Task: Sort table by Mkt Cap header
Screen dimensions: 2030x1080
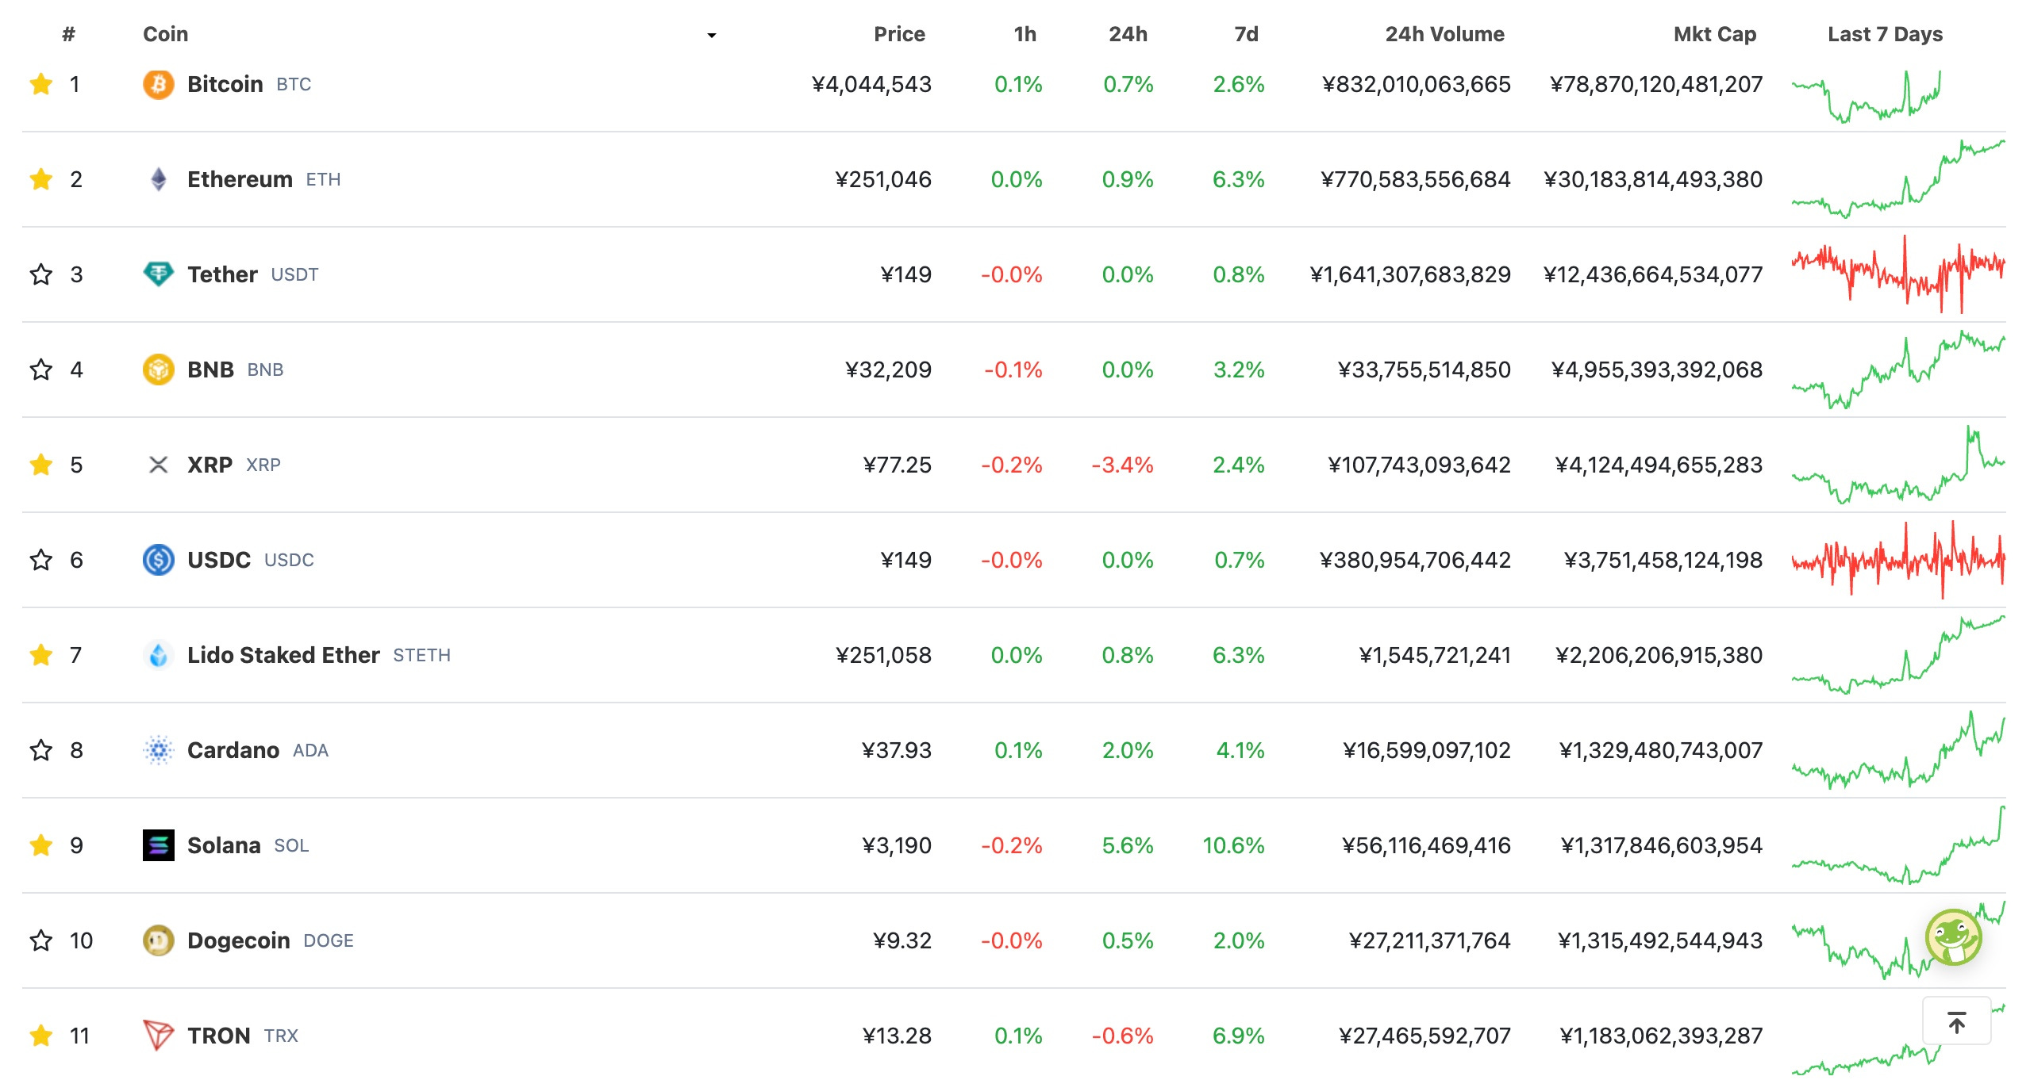Action: [1715, 34]
